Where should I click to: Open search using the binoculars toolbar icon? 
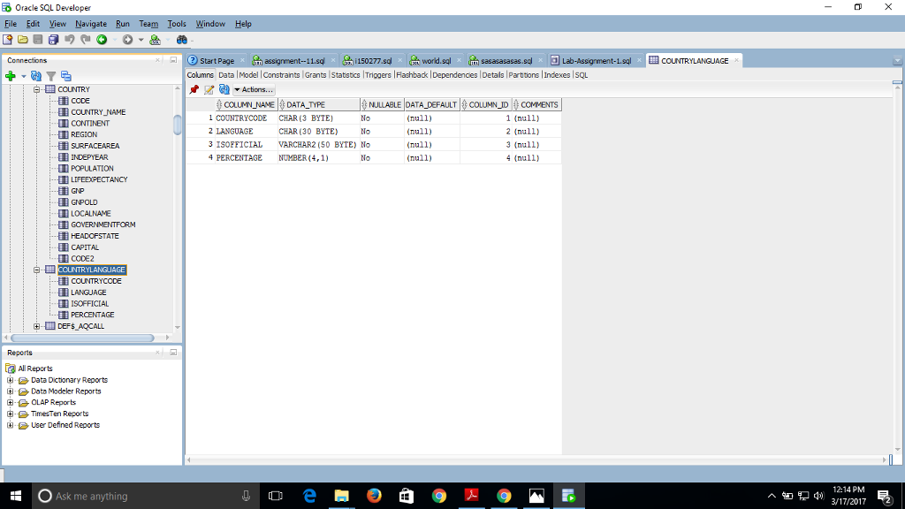click(x=181, y=39)
